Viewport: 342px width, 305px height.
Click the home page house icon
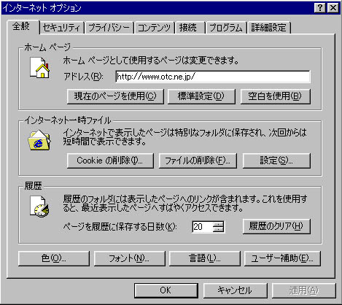pos(39,67)
